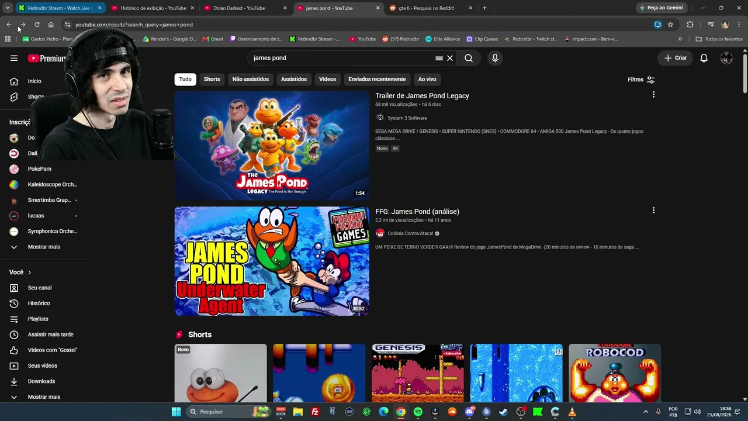This screenshot has height=421, width=748.
Task: Filter results by Assistidos
Action: [294, 79]
